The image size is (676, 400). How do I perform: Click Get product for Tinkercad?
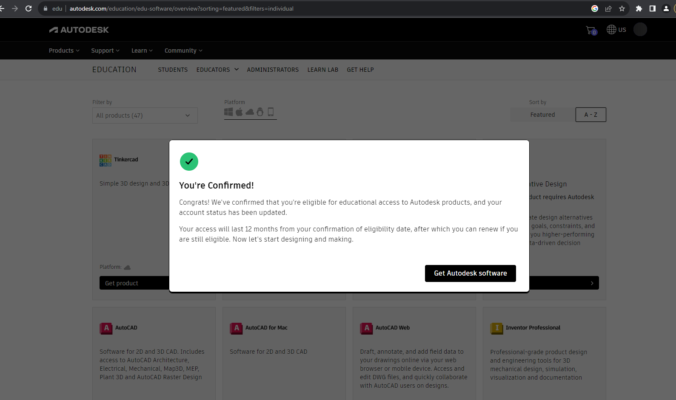coord(134,283)
